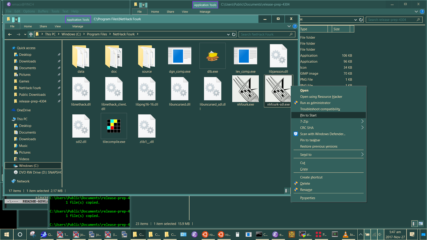Select the libjansson.dll gear icon
The image size is (427, 240).
(278, 56)
